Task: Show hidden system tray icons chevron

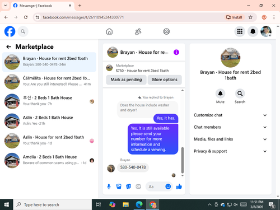Action: point(209,204)
